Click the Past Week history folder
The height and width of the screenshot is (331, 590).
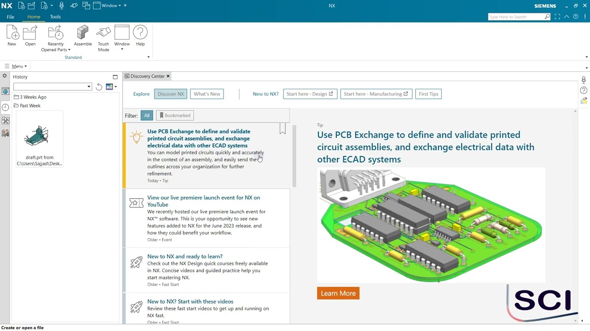tap(27, 106)
